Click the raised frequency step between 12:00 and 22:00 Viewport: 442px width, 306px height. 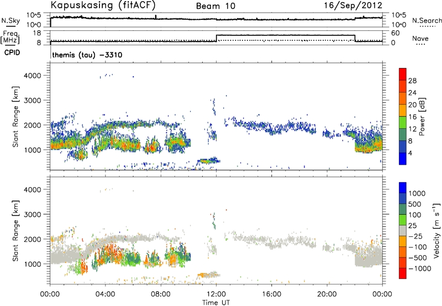(x=286, y=35)
